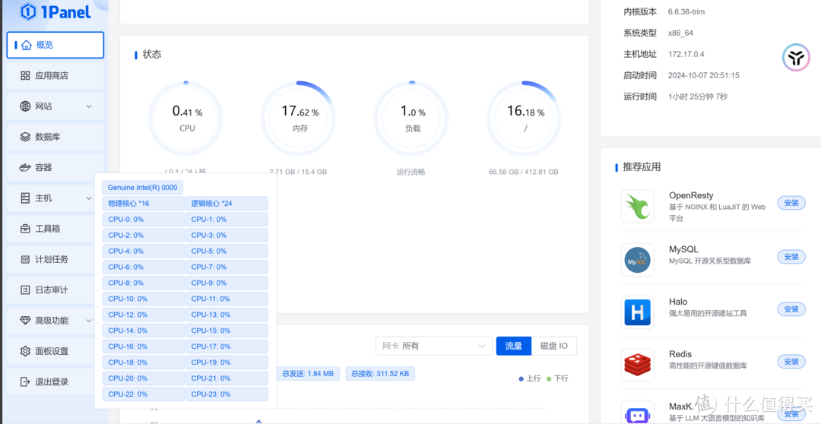Install MySQL with 安装 button

(791, 257)
